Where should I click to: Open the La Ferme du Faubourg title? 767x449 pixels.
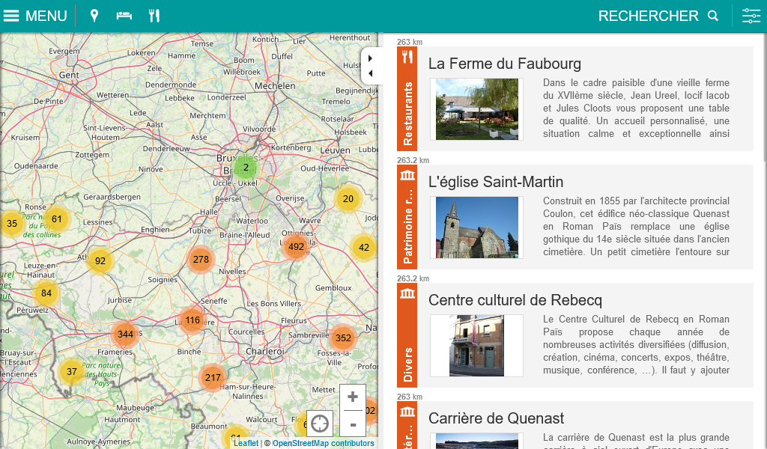[505, 64]
